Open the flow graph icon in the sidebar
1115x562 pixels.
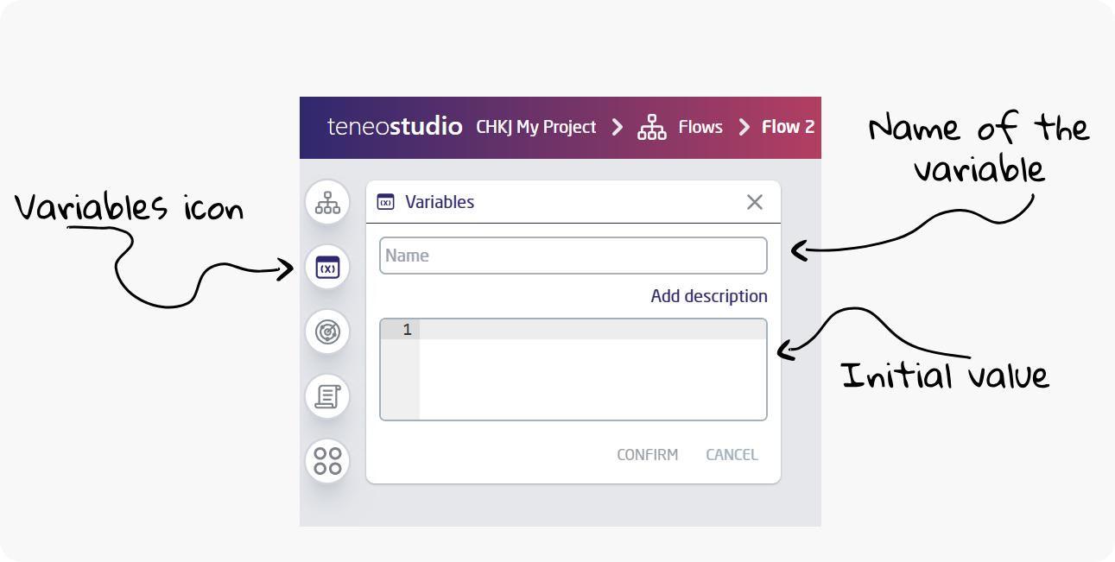click(327, 203)
